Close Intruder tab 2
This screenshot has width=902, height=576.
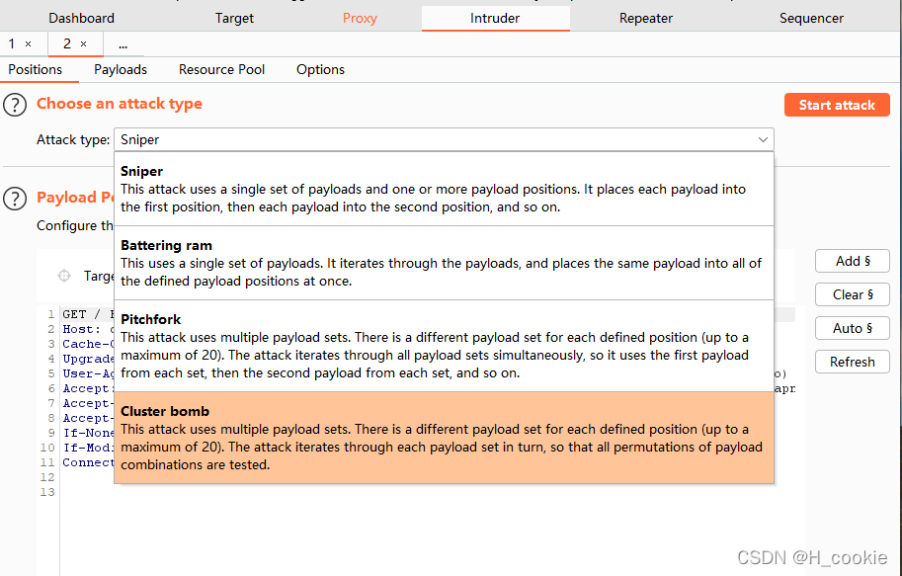[x=83, y=43]
